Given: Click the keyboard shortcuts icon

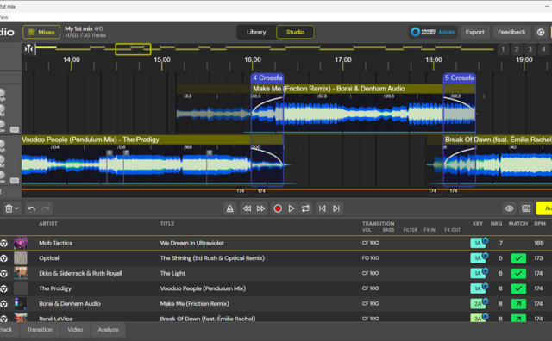Looking at the screenshot, I should click(526, 208).
